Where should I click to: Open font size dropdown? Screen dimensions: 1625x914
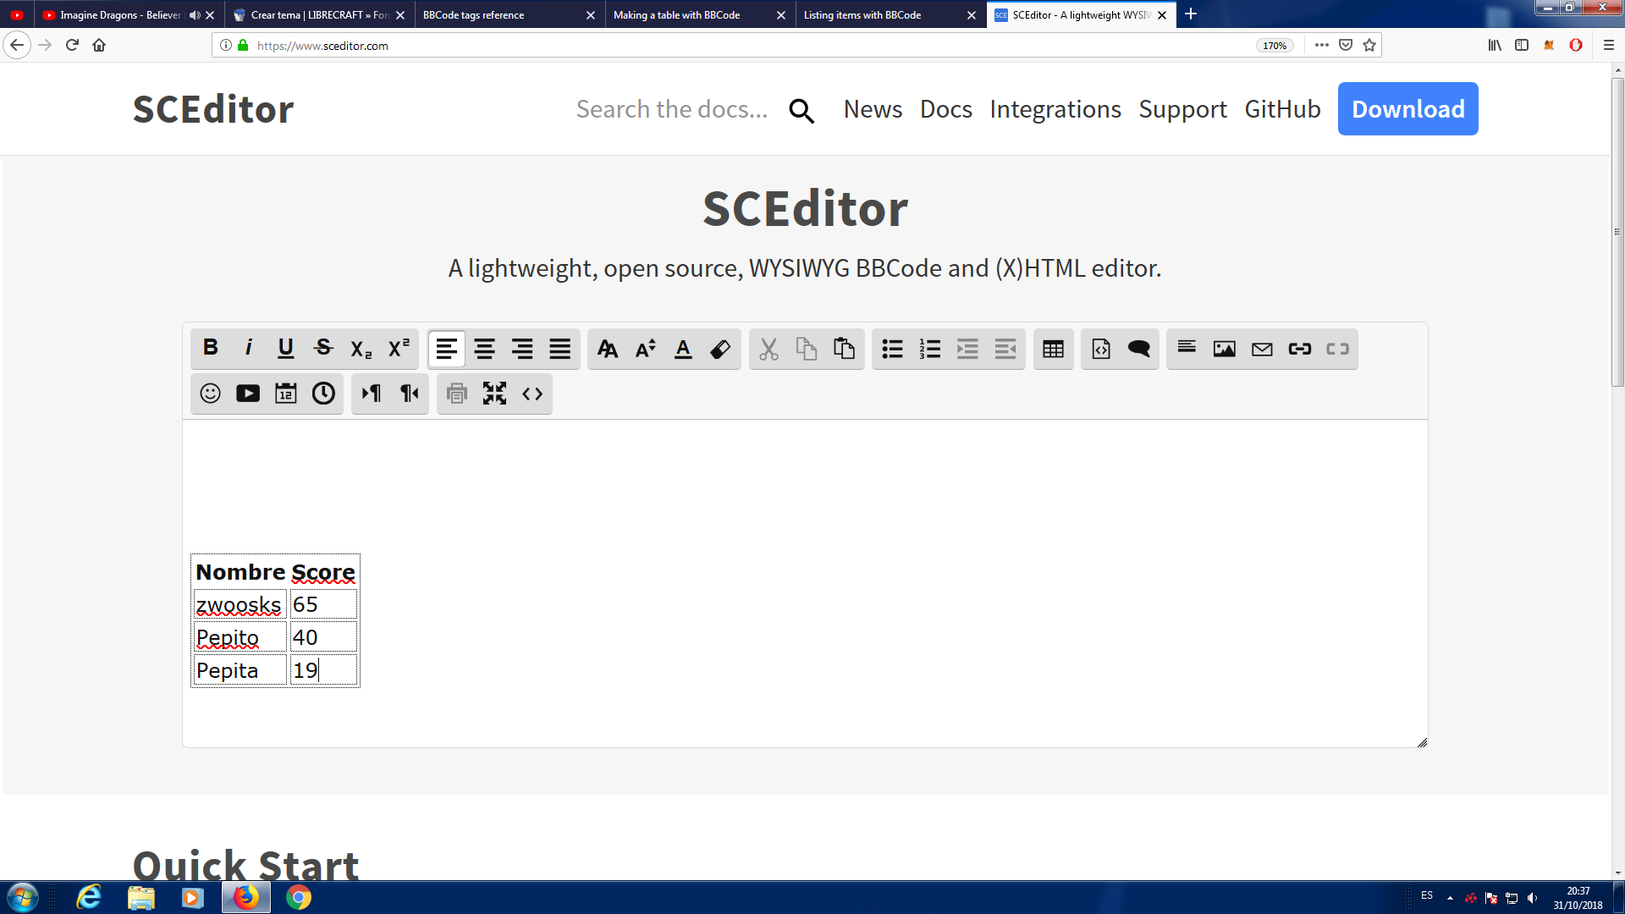tap(646, 349)
